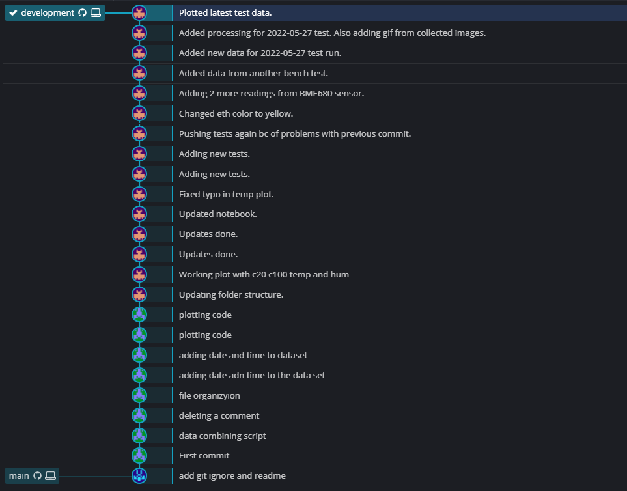Click the commit avatar for 'data combining script'
Screen dimensions: 627x491
(139, 435)
